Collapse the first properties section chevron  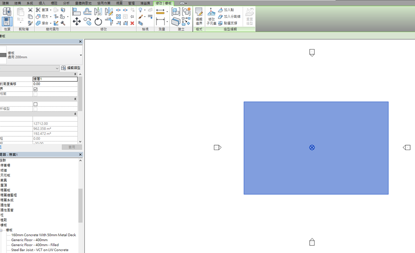click(75, 74)
